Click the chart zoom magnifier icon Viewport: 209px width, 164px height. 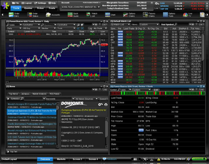(78, 25)
